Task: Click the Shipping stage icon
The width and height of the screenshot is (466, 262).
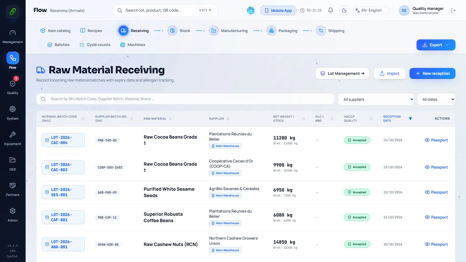Action: (321, 31)
